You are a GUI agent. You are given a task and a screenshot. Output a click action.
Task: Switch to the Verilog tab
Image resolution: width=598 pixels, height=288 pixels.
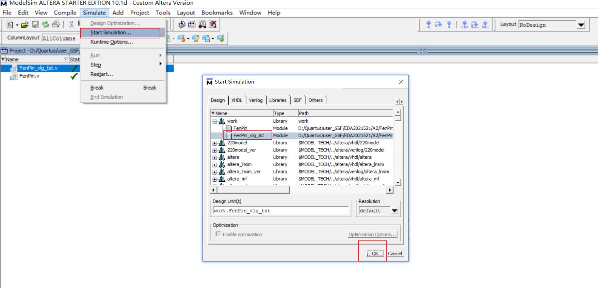coord(256,100)
